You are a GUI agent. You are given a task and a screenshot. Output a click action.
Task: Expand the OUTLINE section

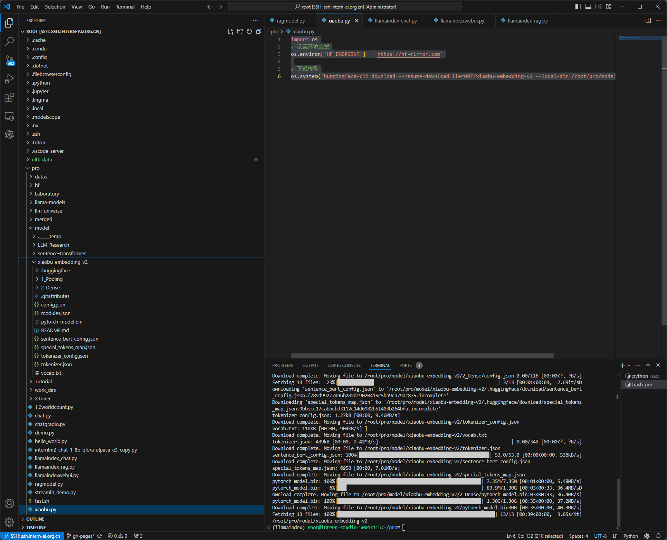click(x=35, y=519)
